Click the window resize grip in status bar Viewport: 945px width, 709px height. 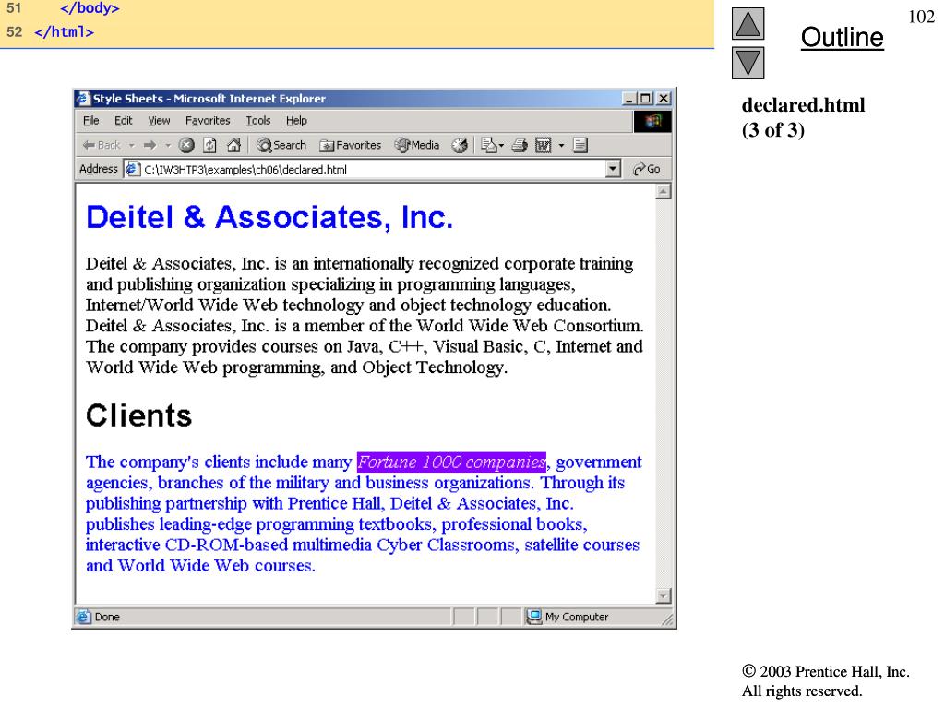tap(667, 619)
